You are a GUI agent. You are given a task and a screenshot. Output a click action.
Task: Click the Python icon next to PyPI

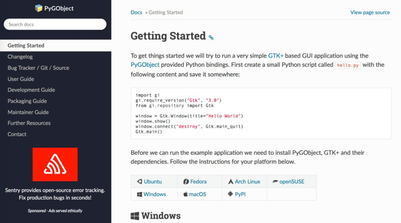pyautogui.click(x=230, y=194)
